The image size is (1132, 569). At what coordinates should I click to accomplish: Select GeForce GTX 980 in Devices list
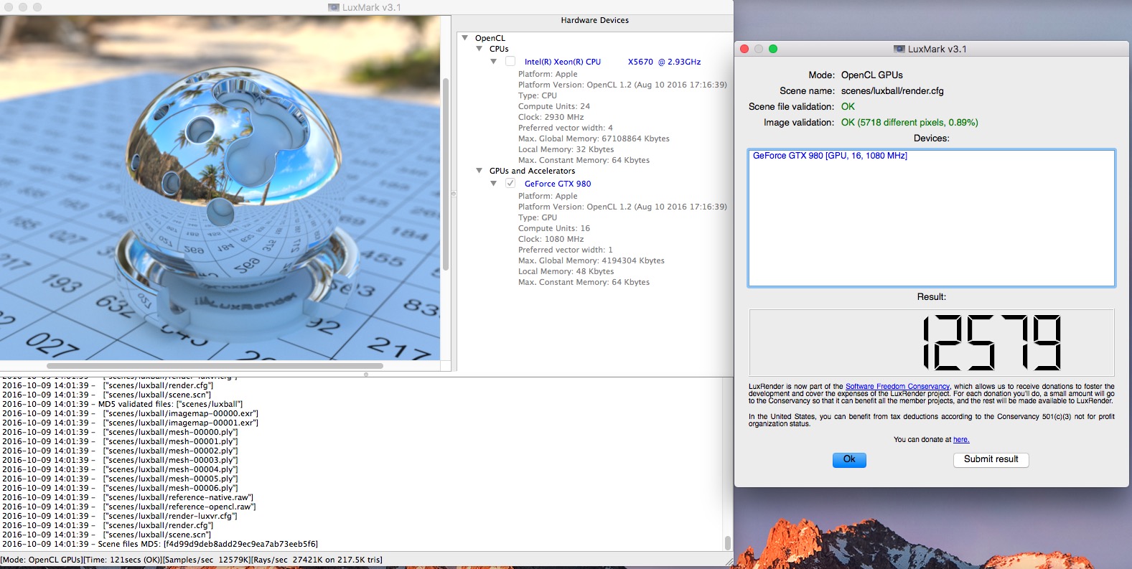point(830,156)
